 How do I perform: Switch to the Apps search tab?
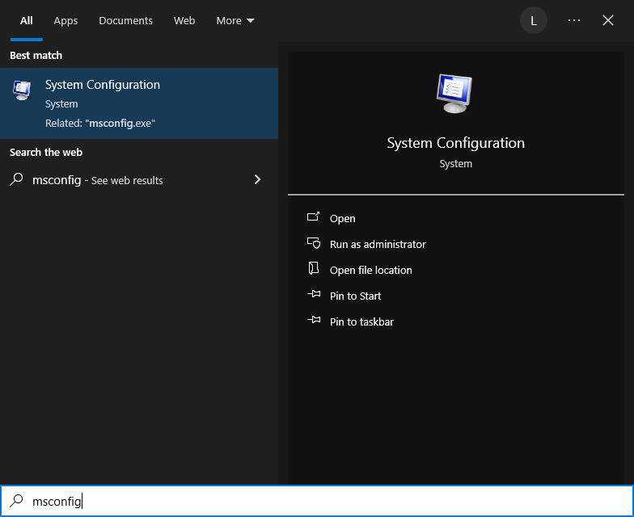[66, 21]
